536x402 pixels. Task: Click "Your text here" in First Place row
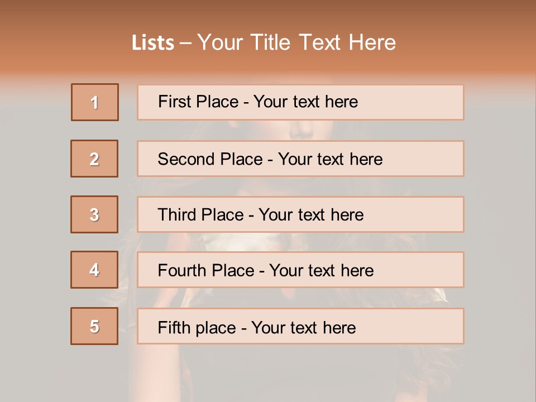pos(305,102)
